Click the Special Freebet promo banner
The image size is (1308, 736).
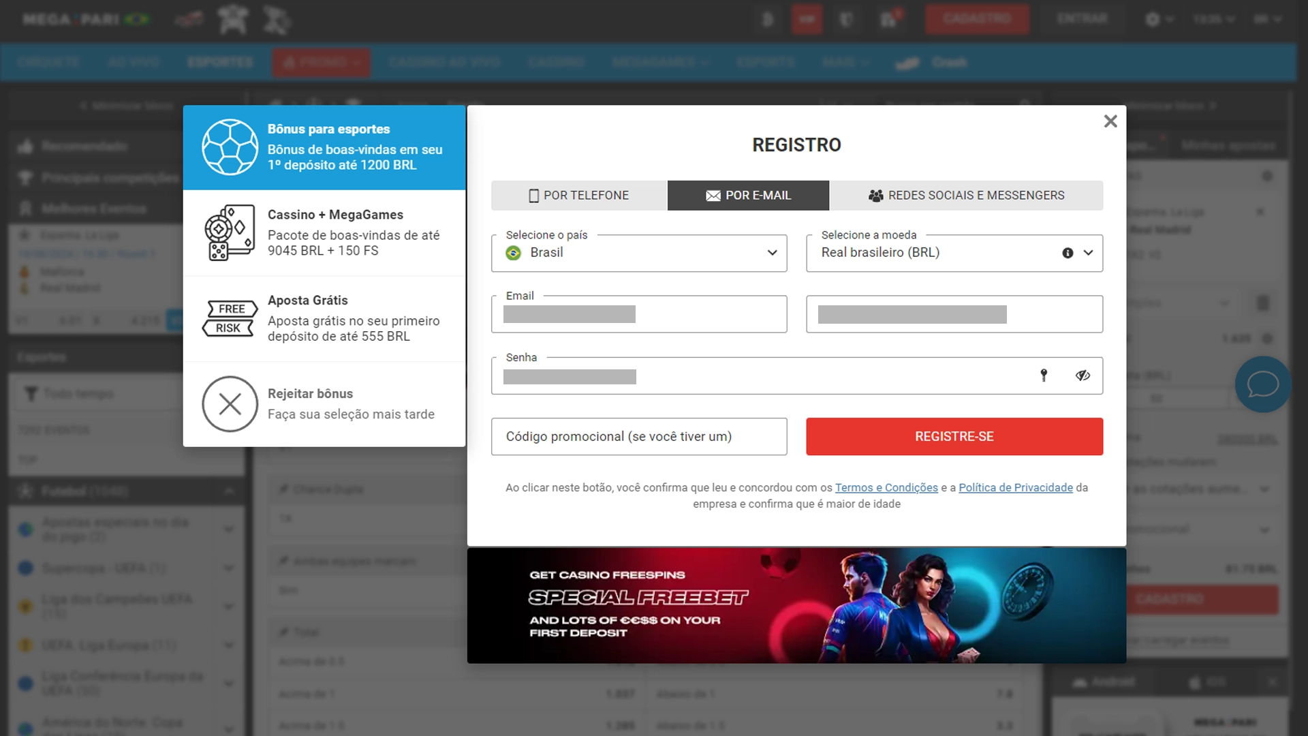click(796, 606)
